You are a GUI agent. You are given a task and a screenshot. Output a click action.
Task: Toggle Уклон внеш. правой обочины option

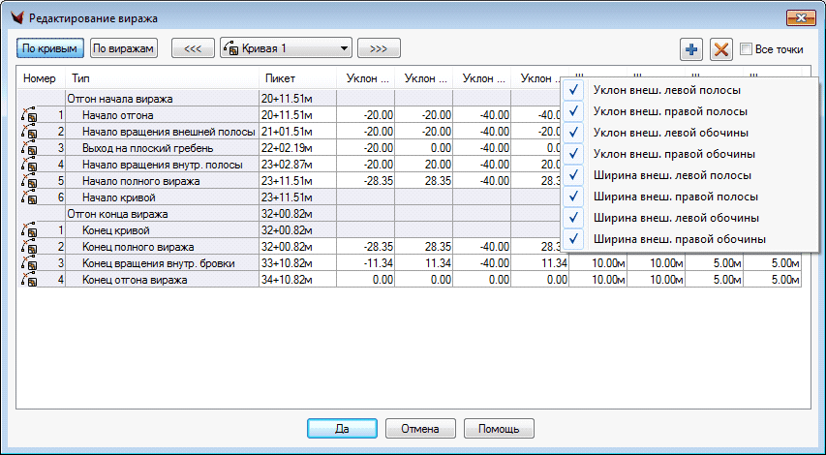click(x=574, y=154)
